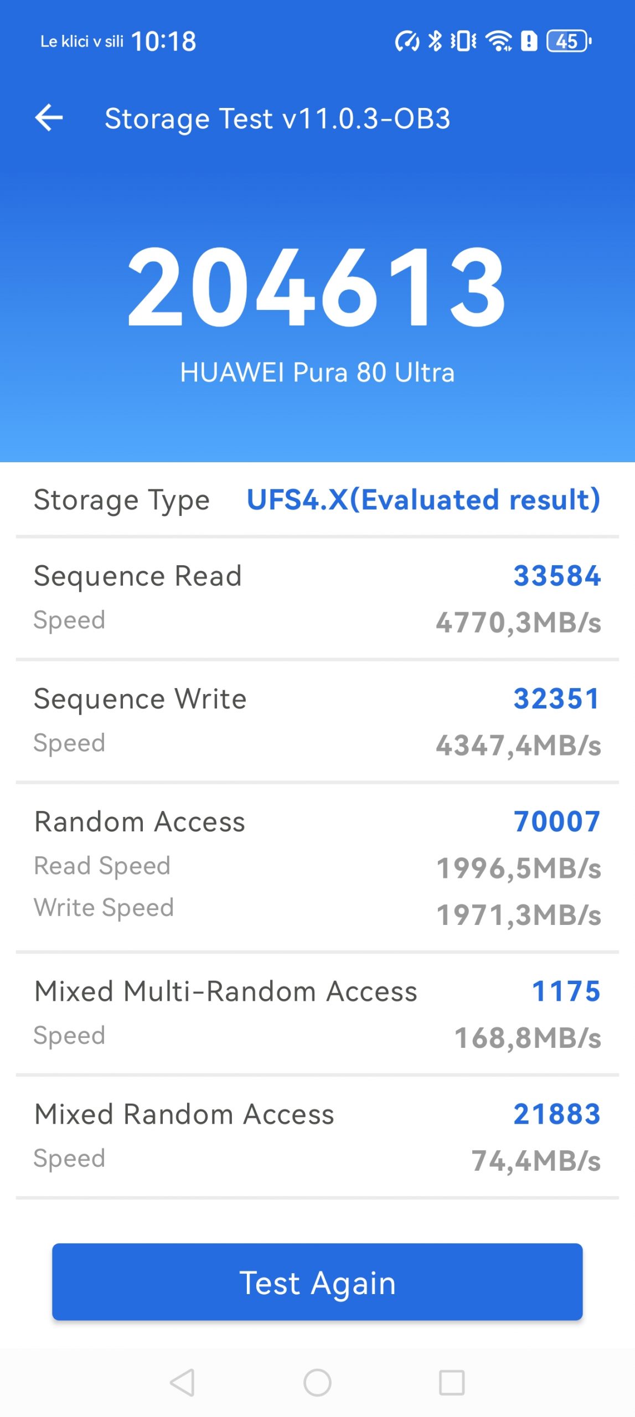635x1417 pixels.
Task: Tap the Storage Test title text
Action: tap(277, 118)
